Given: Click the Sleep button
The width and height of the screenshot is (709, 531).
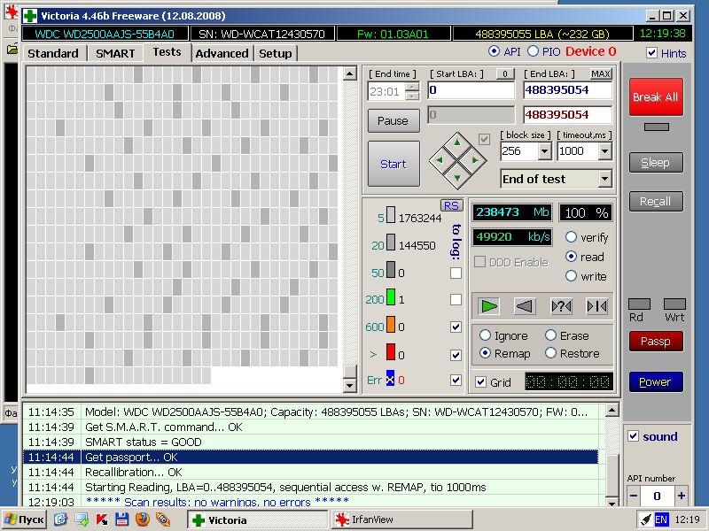Looking at the screenshot, I should tap(656, 163).
